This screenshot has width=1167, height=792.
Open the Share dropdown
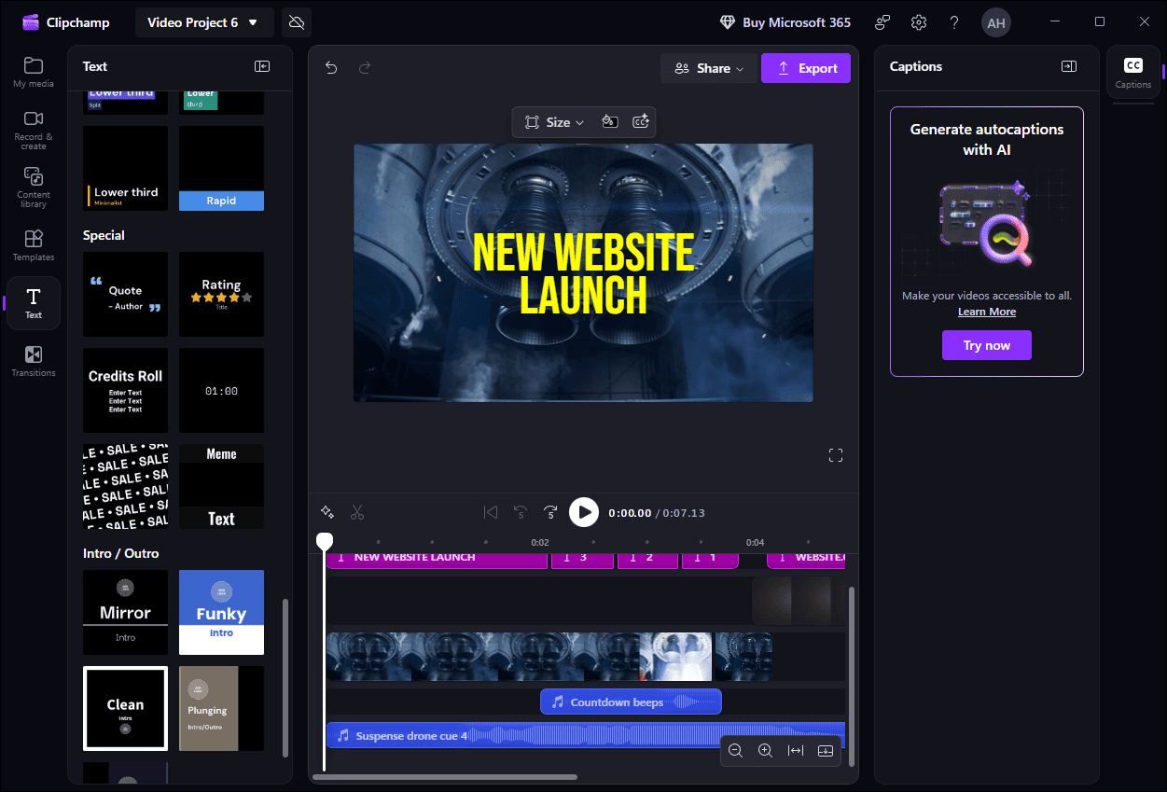(x=709, y=68)
